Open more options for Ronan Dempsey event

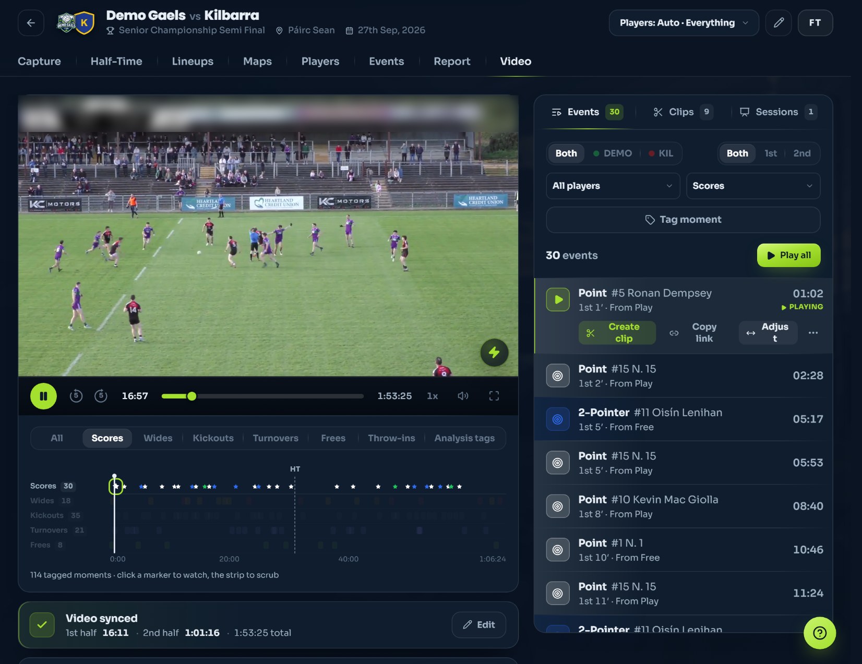point(813,333)
